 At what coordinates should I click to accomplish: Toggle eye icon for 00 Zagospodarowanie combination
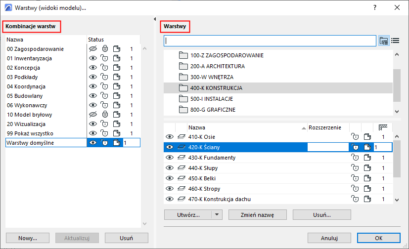(92, 49)
